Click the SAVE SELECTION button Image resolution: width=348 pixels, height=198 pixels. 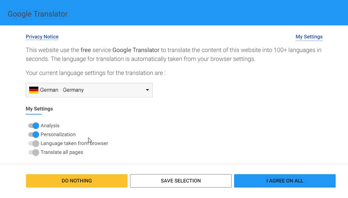[181, 181]
